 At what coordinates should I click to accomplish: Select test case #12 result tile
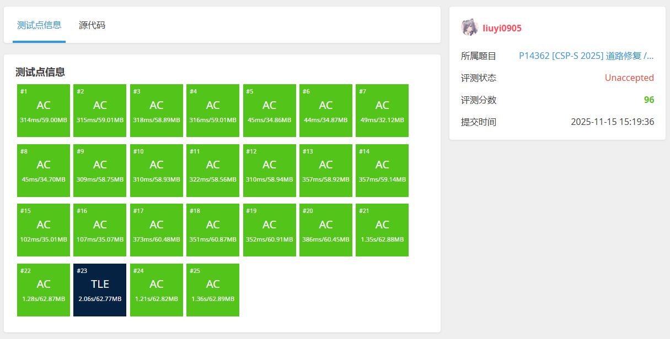[269, 171]
